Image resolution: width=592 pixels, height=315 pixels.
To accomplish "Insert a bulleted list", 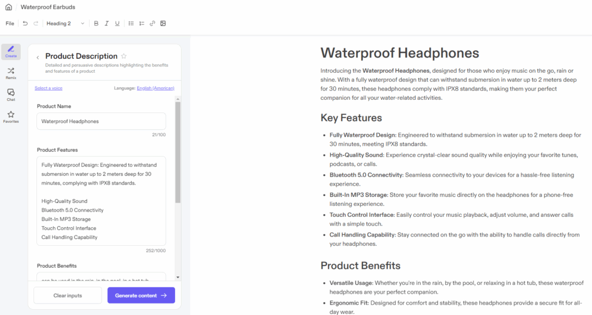I will coord(131,23).
